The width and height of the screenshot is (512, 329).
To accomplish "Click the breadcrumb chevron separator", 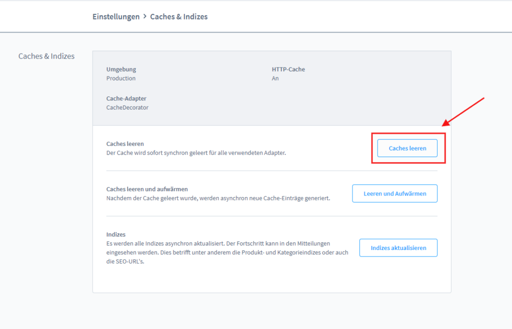I will (x=145, y=16).
